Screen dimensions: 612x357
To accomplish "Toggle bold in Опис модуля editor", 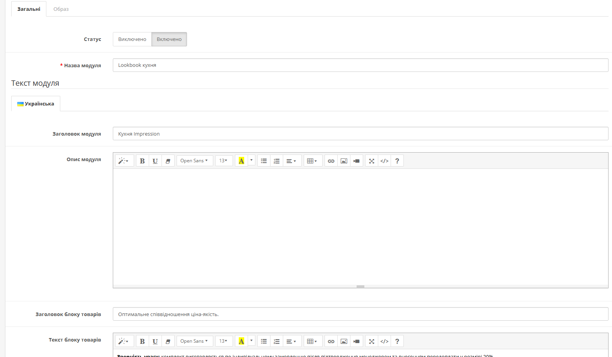I will click(142, 161).
